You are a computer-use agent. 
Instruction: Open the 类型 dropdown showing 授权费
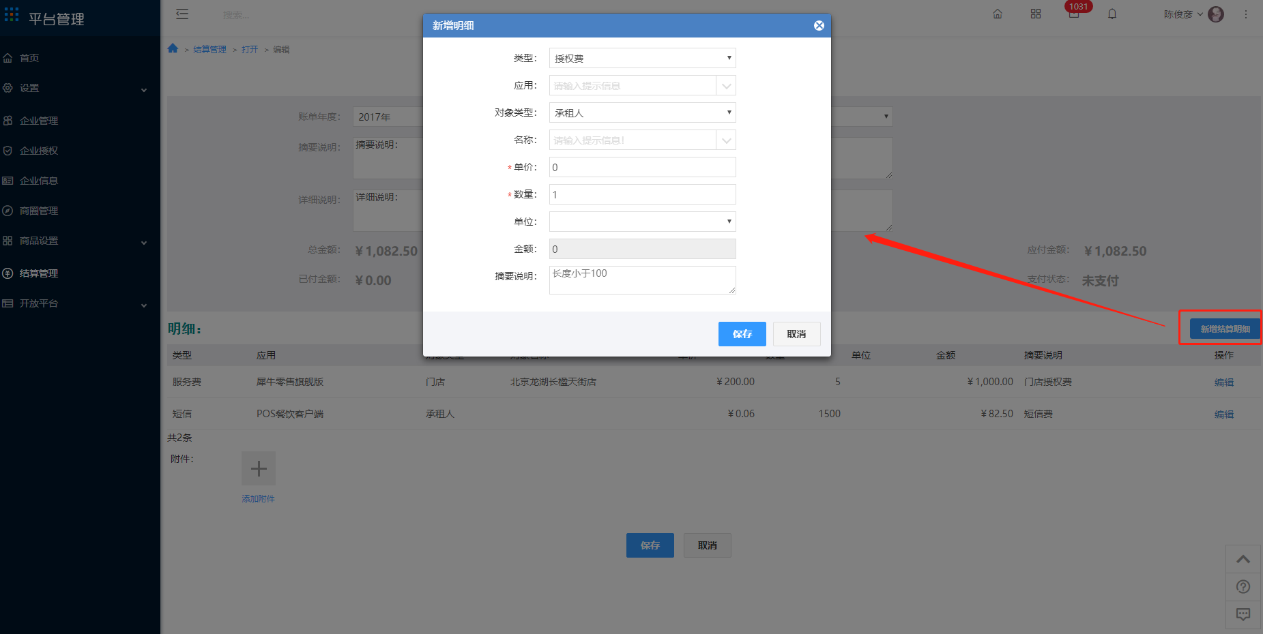click(642, 58)
